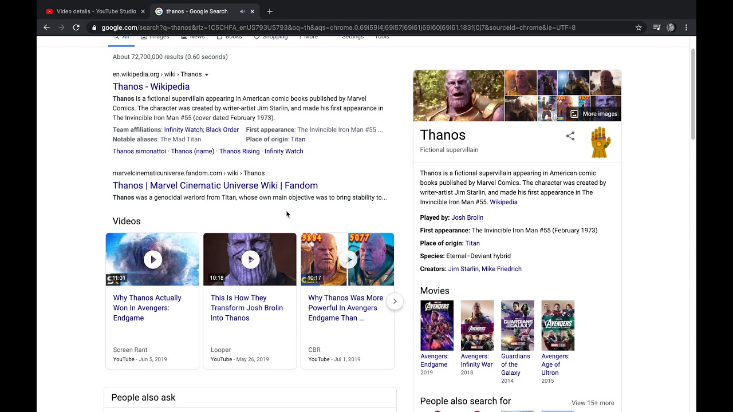Open a new browser tab

click(x=270, y=11)
